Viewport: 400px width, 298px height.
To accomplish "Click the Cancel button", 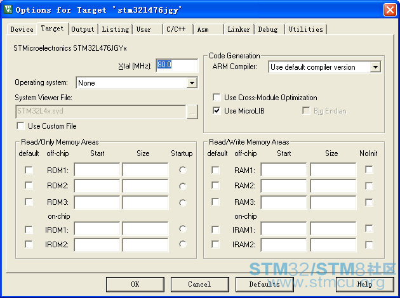I will (x=200, y=284).
